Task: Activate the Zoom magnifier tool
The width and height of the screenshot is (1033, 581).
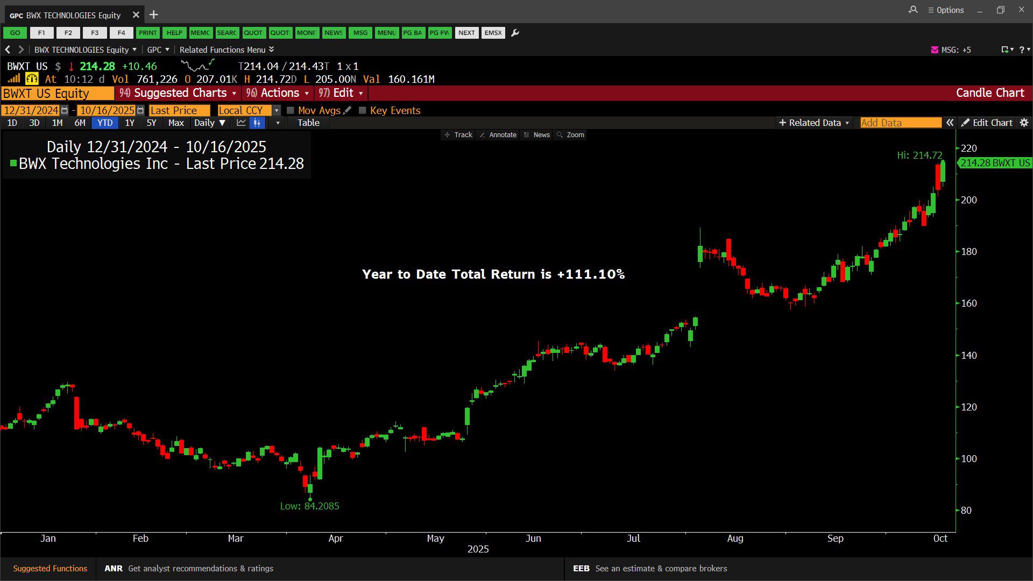Action: pos(570,135)
